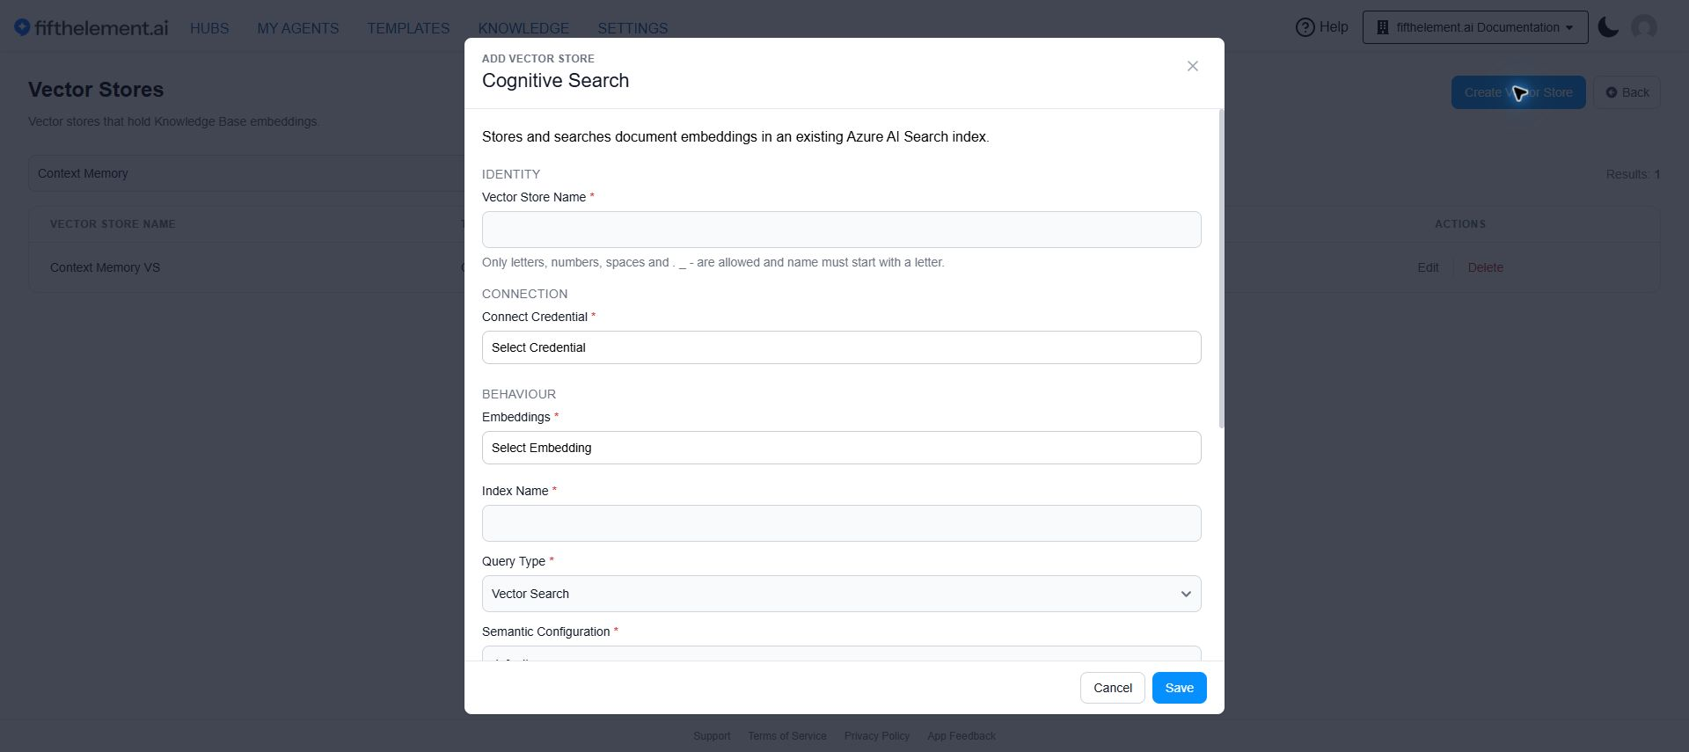Open the KNOWLEDGE menu item
The image size is (1689, 752).
[x=523, y=28]
